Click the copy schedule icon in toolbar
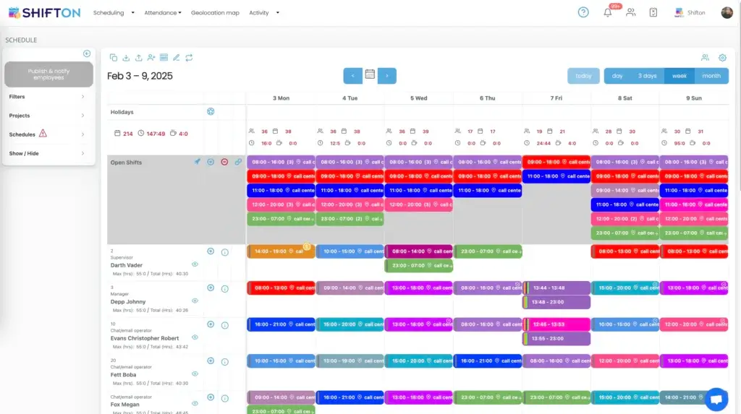This screenshot has height=414, width=741. [x=114, y=58]
